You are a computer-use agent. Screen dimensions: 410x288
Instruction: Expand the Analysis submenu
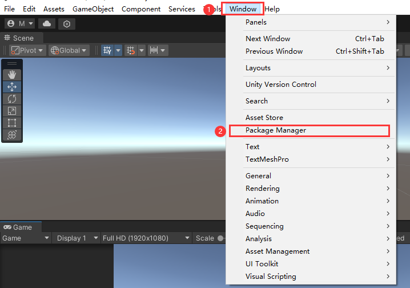(x=311, y=238)
